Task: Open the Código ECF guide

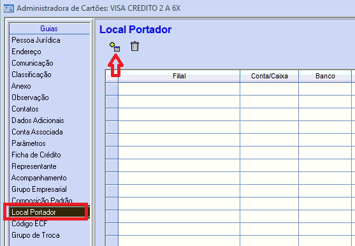Action: [x=29, y=224]
